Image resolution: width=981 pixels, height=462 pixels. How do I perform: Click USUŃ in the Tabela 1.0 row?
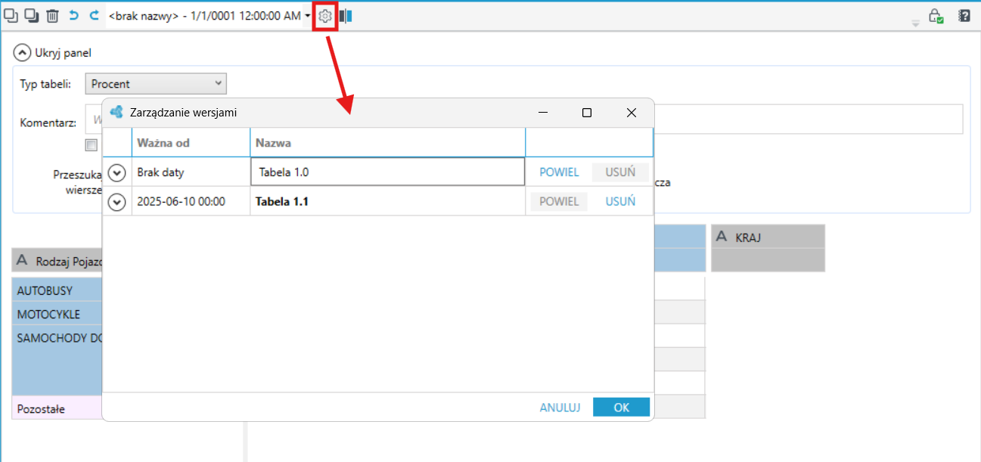coord(620,172)
